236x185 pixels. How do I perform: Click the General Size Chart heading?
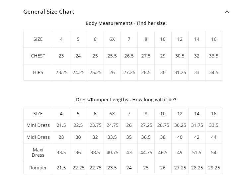pyautogui.click(x=49, y=12)
